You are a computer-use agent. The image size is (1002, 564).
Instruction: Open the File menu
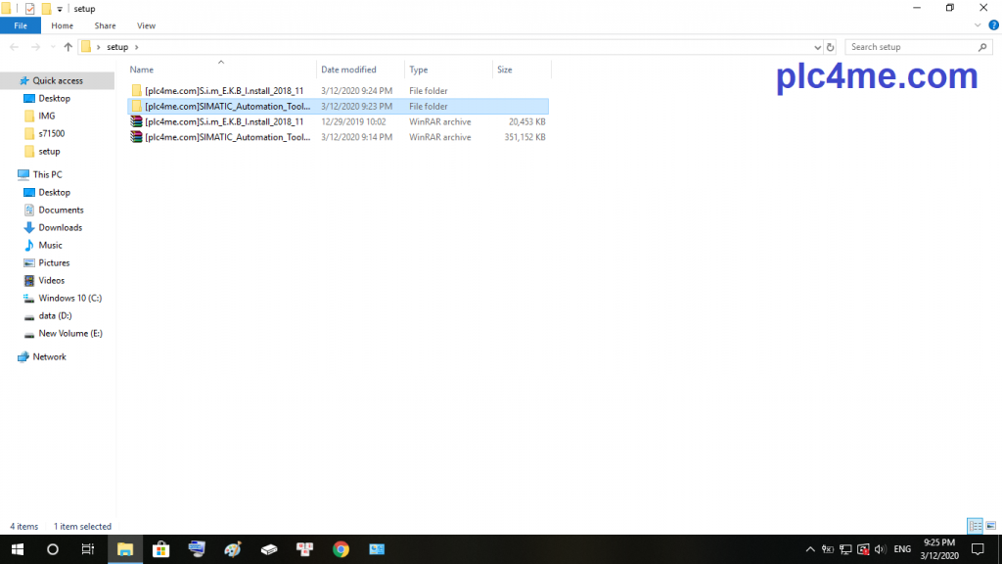[x=21, y=25]
